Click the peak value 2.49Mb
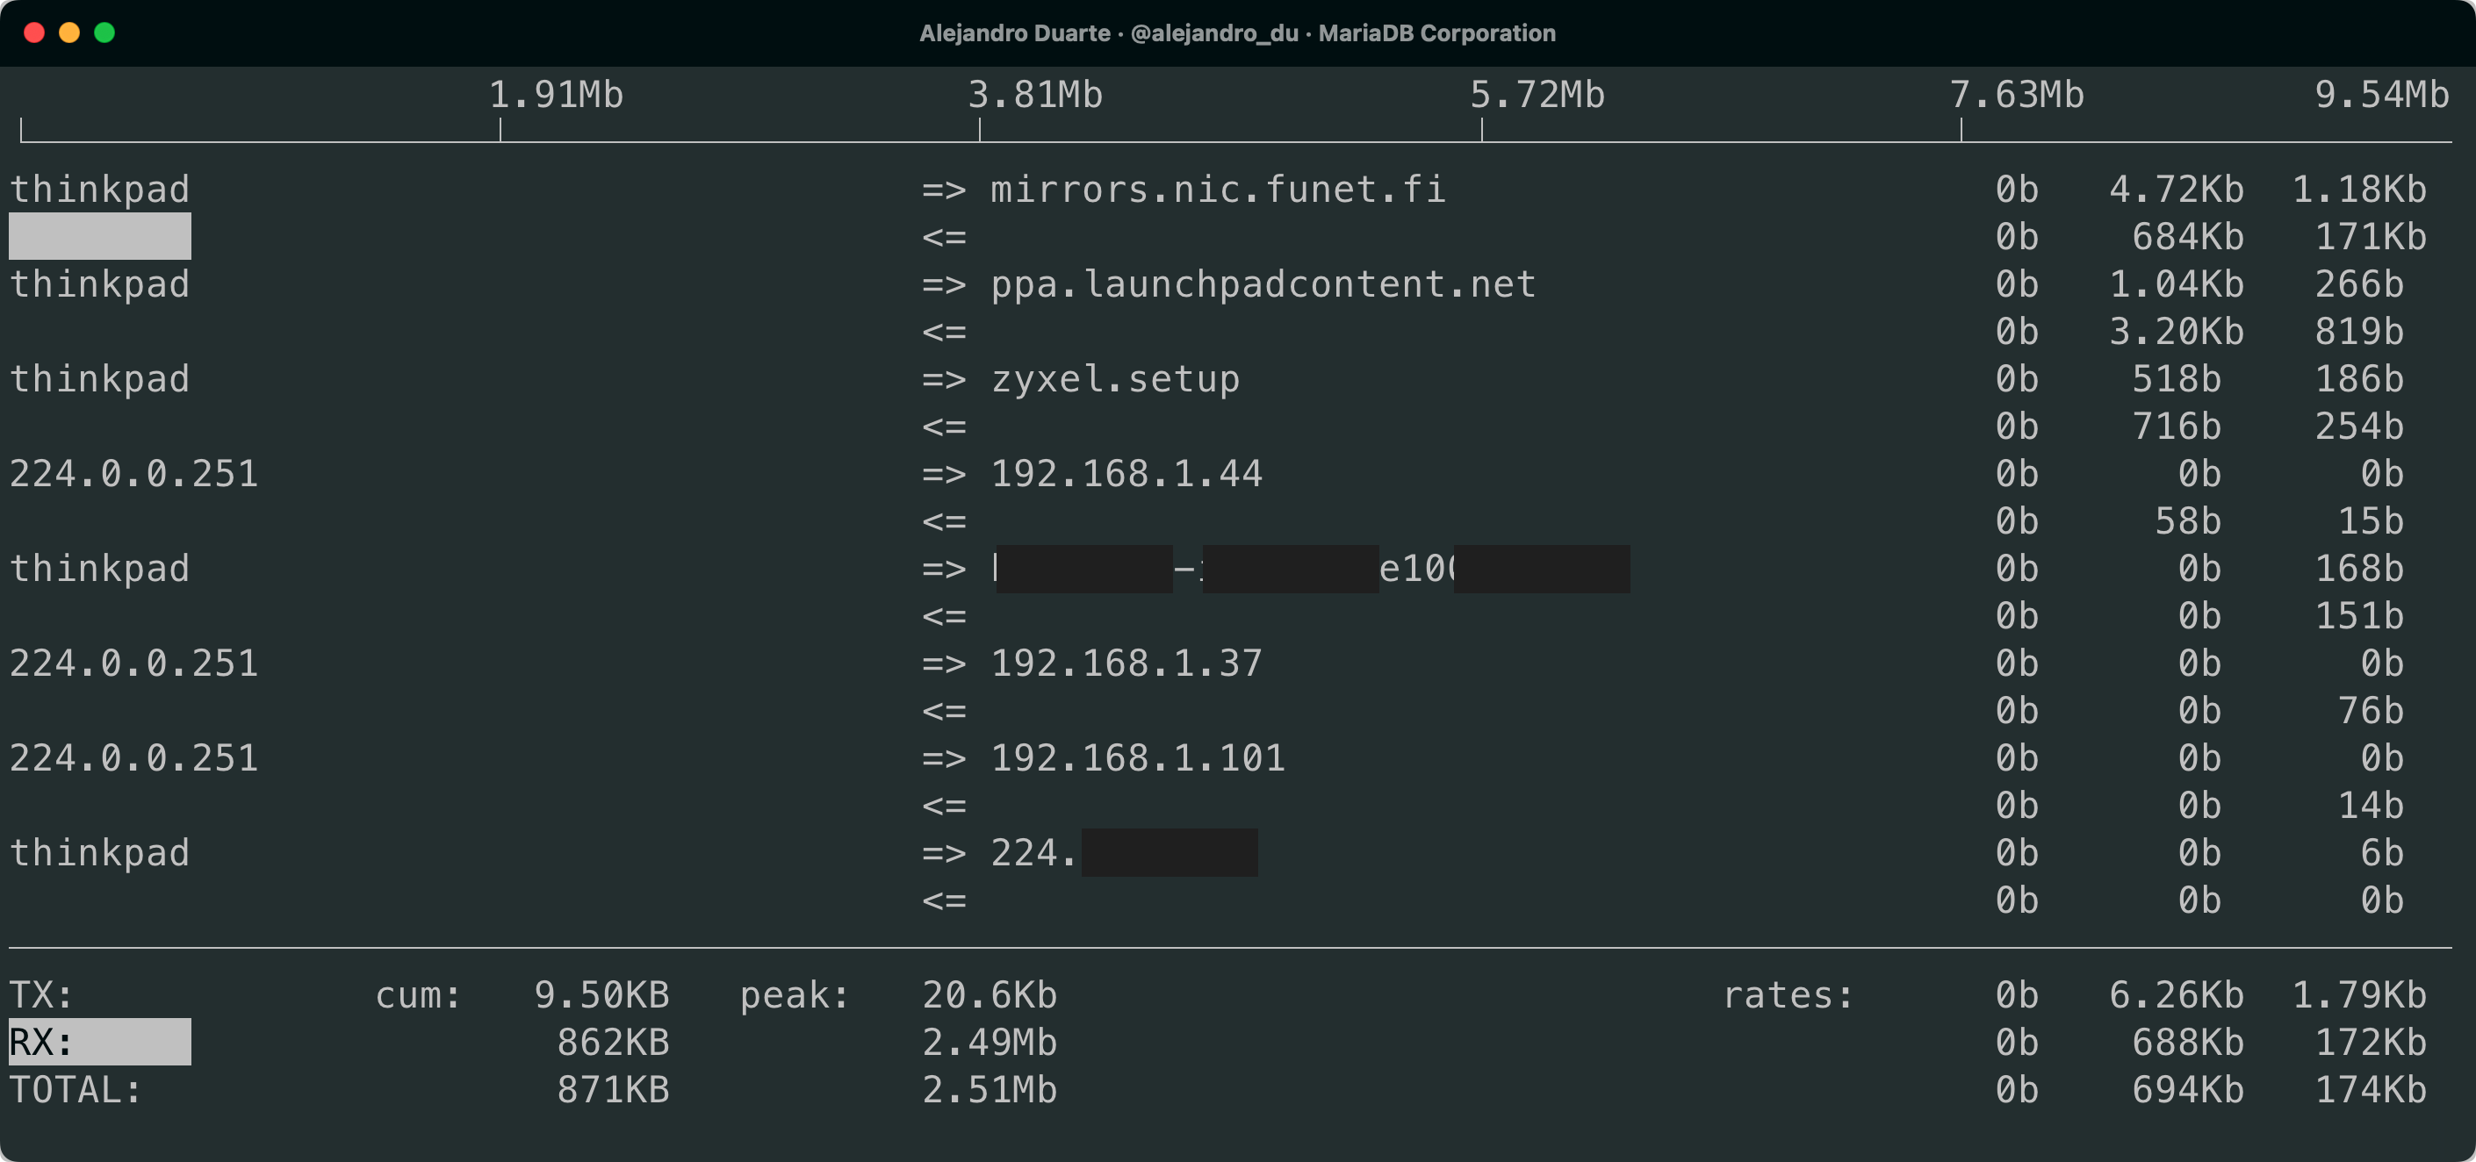Screen dimensions: 2476x1162 point(989,1042)
